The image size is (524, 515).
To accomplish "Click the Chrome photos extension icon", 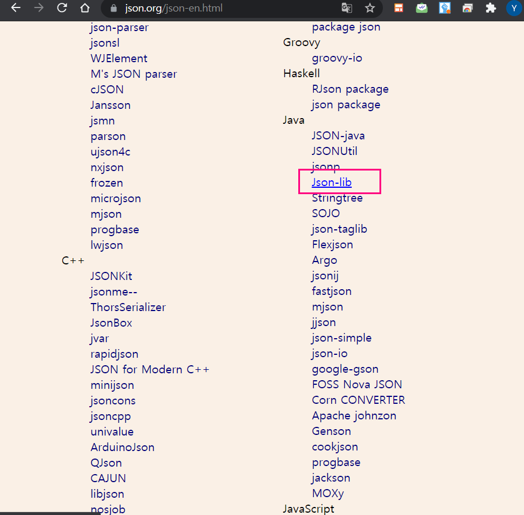I will (468, 8).
